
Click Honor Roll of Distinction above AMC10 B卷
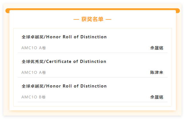point(77,86)
